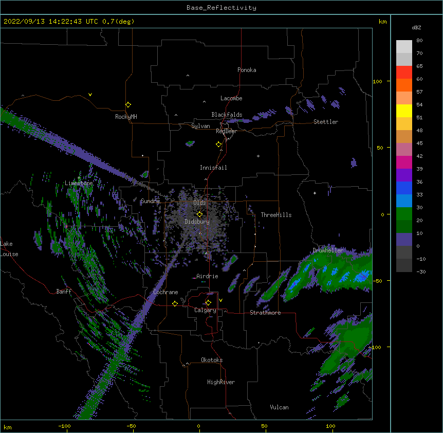The height and width of the screenshot is (433, 443).
Task: Click the RockyMH label
Action: [126, 117]
